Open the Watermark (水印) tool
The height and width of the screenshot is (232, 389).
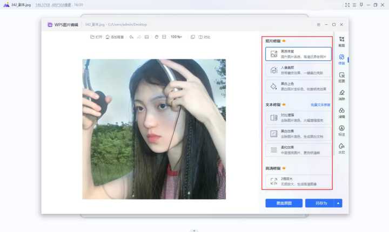click(341, 148)
